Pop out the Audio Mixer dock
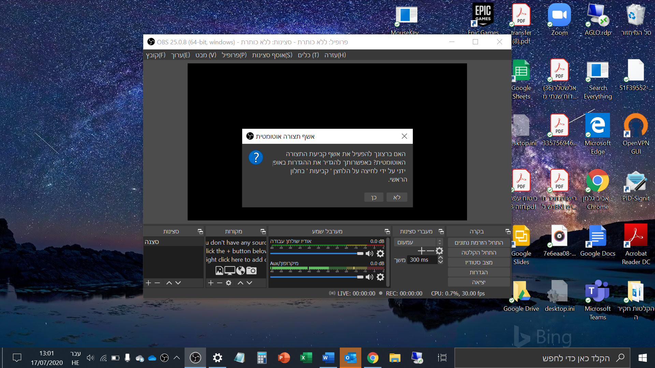The width and height of the screenshot is (655, 368). [387, 231]
